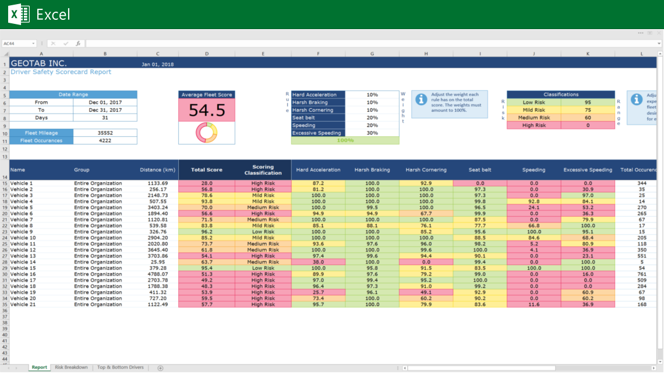Click the green 100% weight total bar
Image resolution: width=664 pixels, height=374 pixels.
[x=346, y=139]
